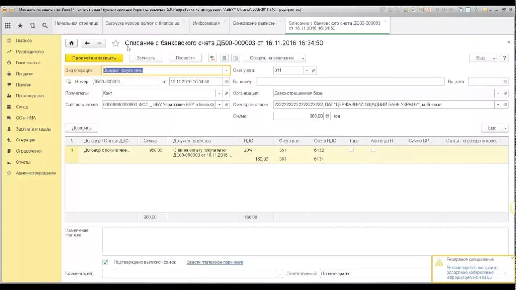The width and height of the screenshot is (516, 290).
Task: Open the Организация card via open button
Action: coord(505,93)
